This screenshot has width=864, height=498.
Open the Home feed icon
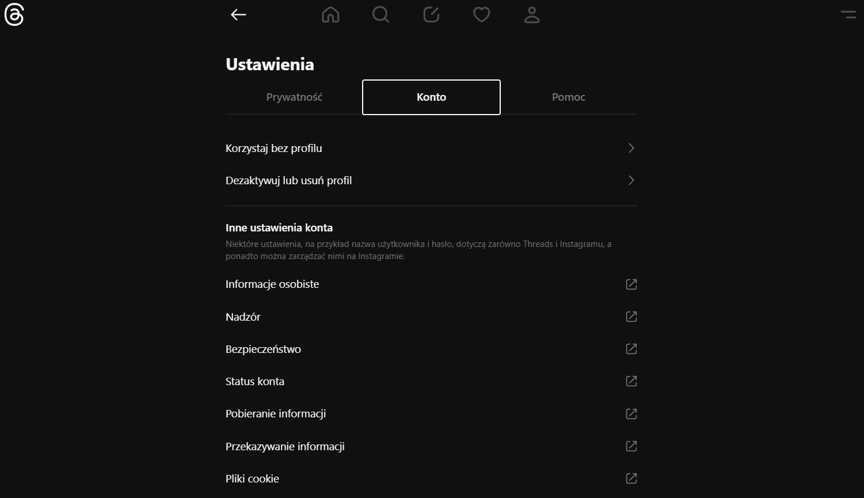coord(330,15)
